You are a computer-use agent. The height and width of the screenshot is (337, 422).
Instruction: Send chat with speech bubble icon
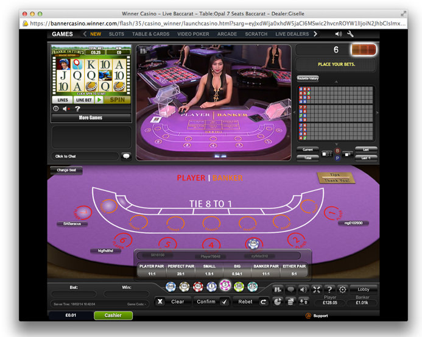126,156
